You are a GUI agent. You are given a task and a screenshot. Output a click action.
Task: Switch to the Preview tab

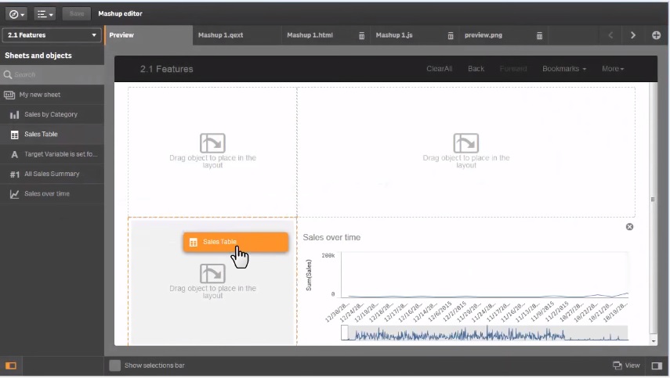tap(149, 35)
